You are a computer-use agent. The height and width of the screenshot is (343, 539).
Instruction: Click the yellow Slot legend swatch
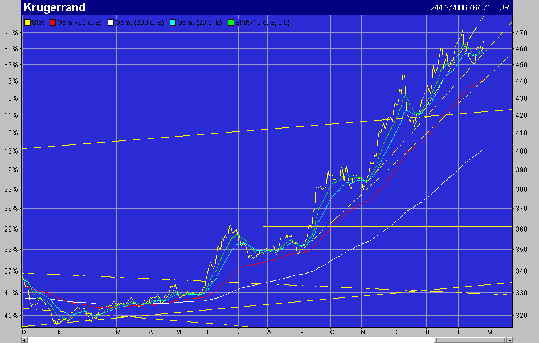(27, 23)
